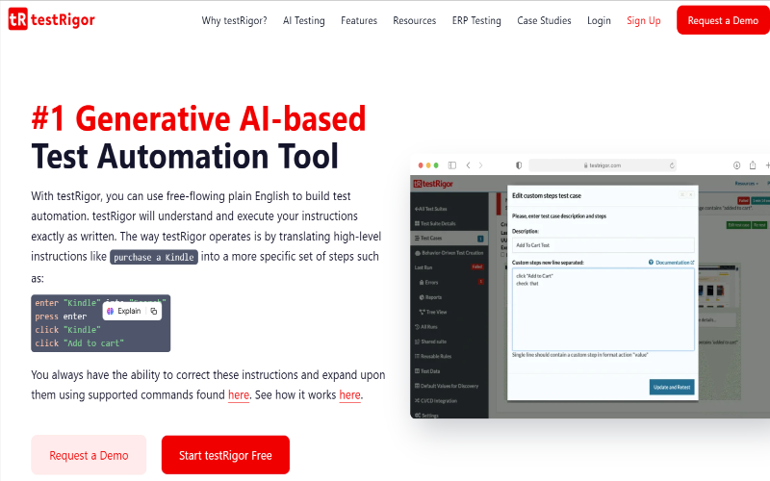The height and width of the screenshot is (481, 770).
Task: Select CI/CD Integration in demo sidebar
Action: (436, 400)
